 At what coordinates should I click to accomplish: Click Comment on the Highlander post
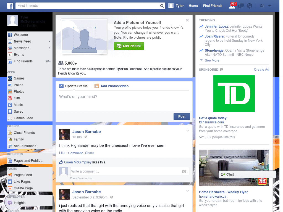(x=75, y=153)
